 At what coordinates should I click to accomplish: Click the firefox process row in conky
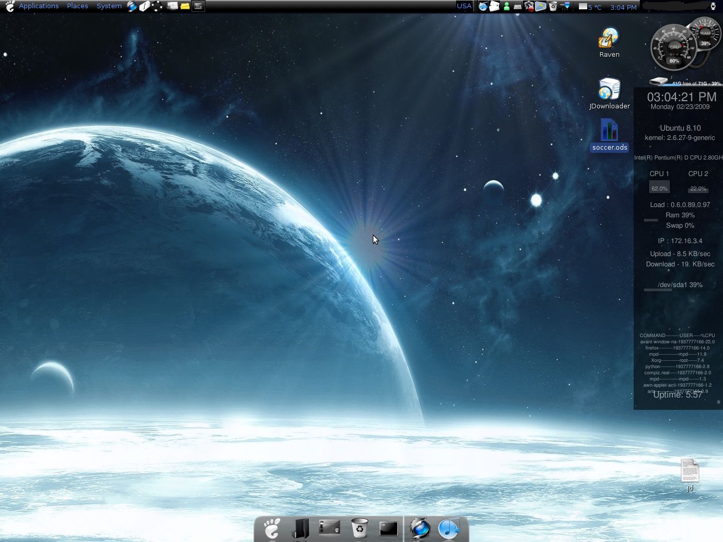678,348
